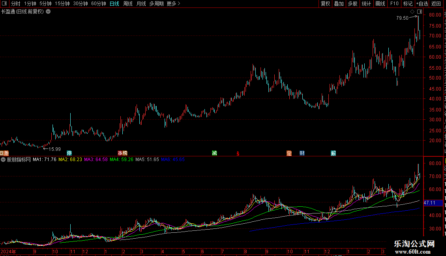
Task: Click the magenta MA3: 64.58 label
Action: click(96, 160)
